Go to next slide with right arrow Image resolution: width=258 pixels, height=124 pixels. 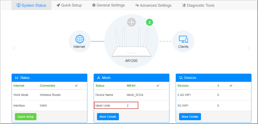pos(249,48)
